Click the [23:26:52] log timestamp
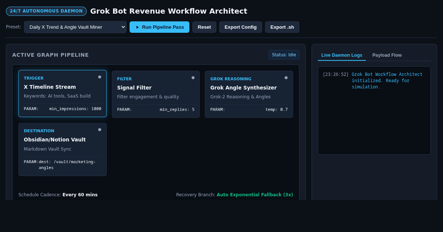The width and height of the screenshot is (443, 232). (336, 74)
